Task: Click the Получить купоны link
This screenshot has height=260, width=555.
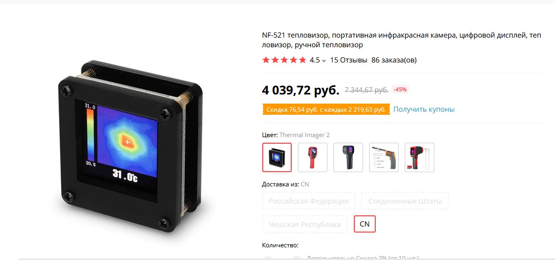Action: (x=424, y=109)
